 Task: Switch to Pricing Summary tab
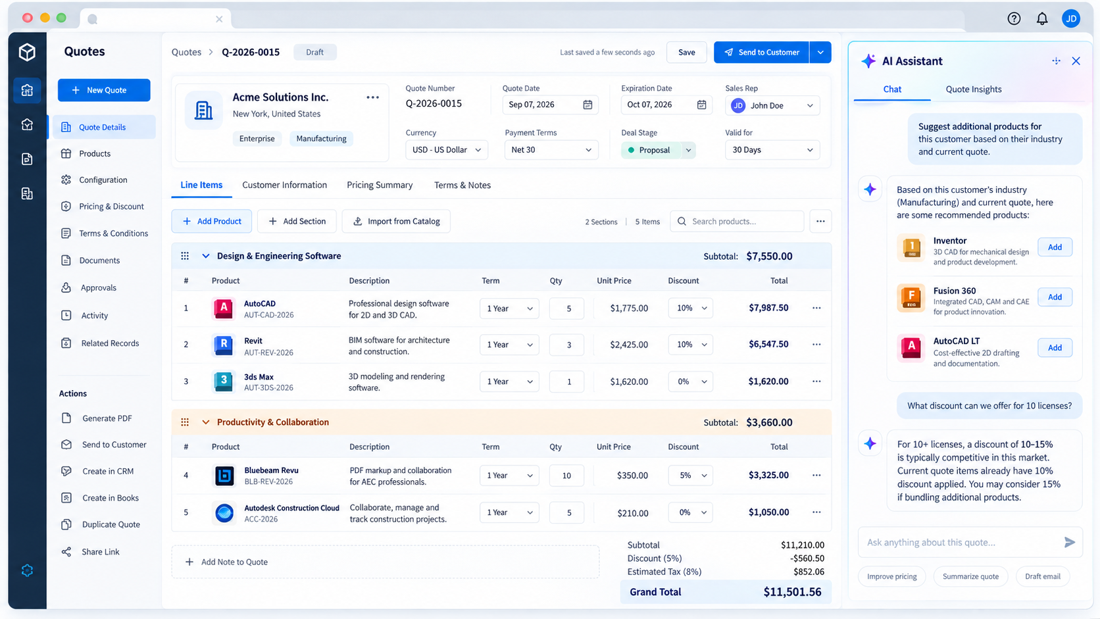point(380,185)
